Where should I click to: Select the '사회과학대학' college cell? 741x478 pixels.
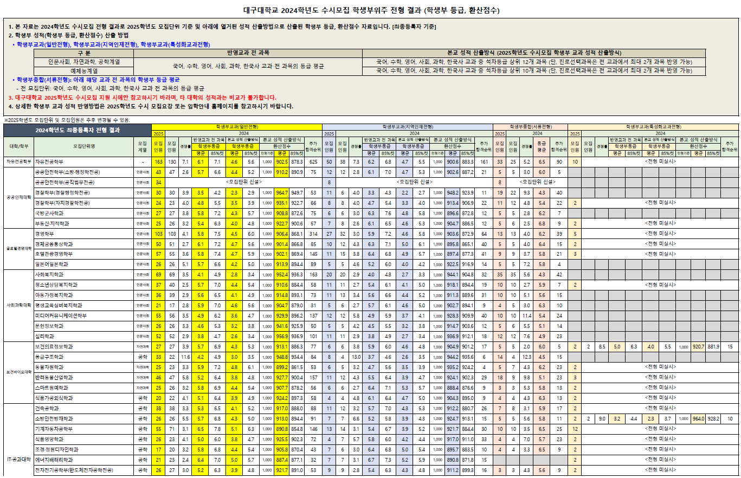18,305
